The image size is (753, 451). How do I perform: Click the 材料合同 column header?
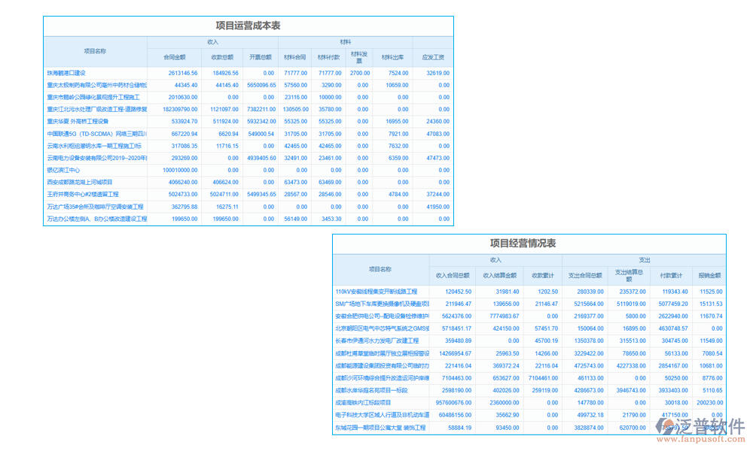[x=295, y=58]
